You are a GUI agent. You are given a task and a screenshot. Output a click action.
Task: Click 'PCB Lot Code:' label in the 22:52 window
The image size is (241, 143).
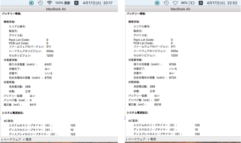[143, 43]
